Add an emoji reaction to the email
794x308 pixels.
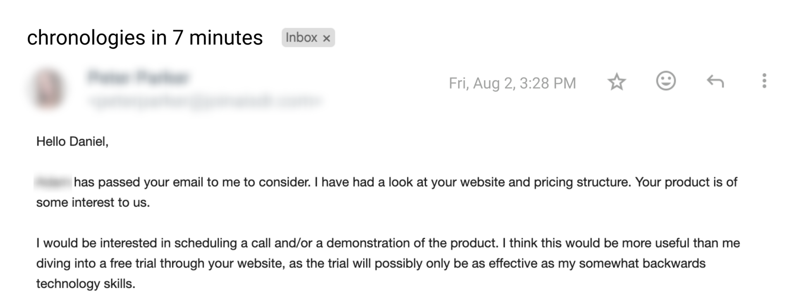666,81
